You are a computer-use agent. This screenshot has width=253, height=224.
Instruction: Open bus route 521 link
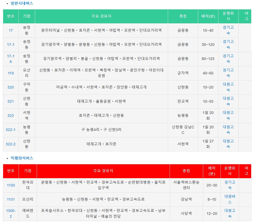tap(11, 102)
